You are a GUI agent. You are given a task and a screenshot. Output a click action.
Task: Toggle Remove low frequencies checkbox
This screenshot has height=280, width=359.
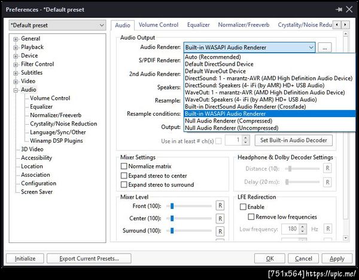point(251,217)
